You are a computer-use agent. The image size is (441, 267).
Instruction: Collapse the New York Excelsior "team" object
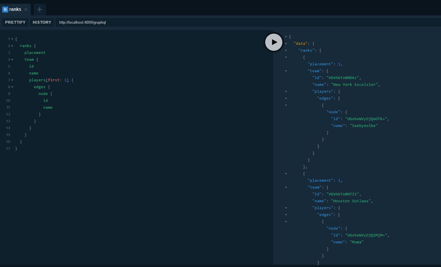pos(286,71)
